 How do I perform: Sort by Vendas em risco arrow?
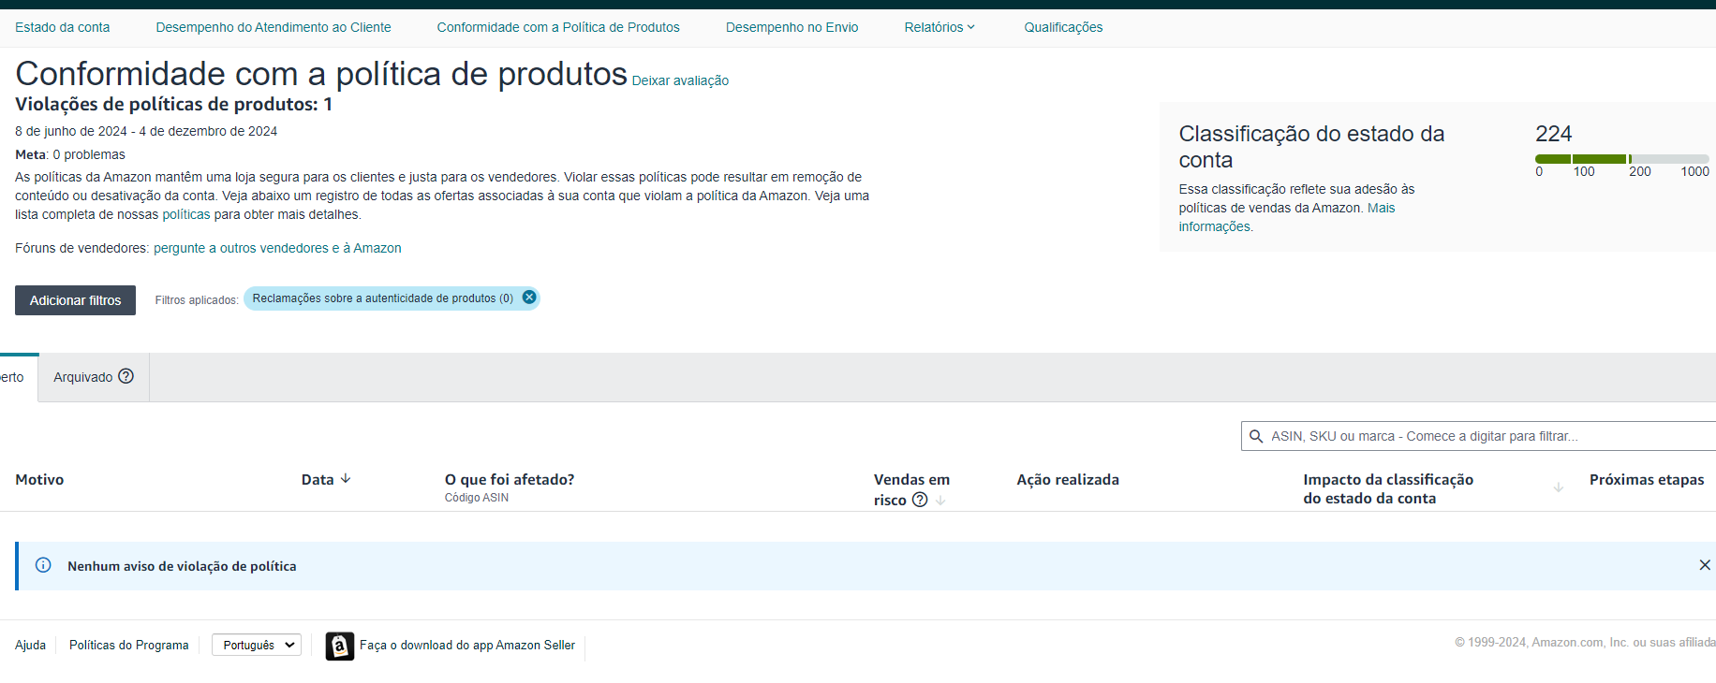tap(940, 501)
